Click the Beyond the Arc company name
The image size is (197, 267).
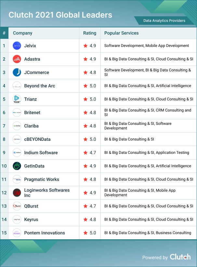pos(40,86)
